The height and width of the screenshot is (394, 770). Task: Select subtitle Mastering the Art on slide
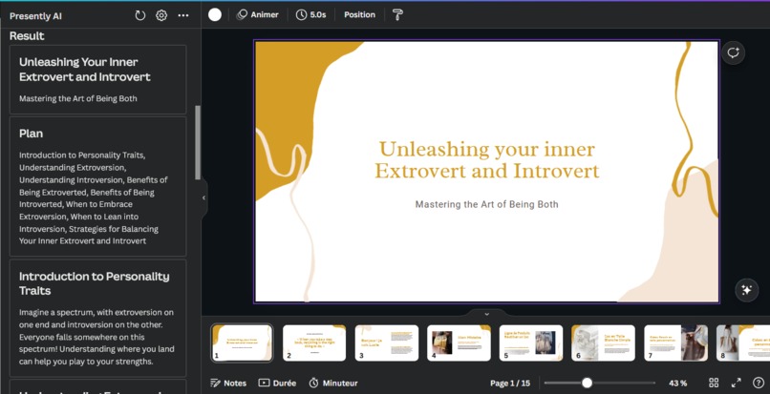click(486, 204)
